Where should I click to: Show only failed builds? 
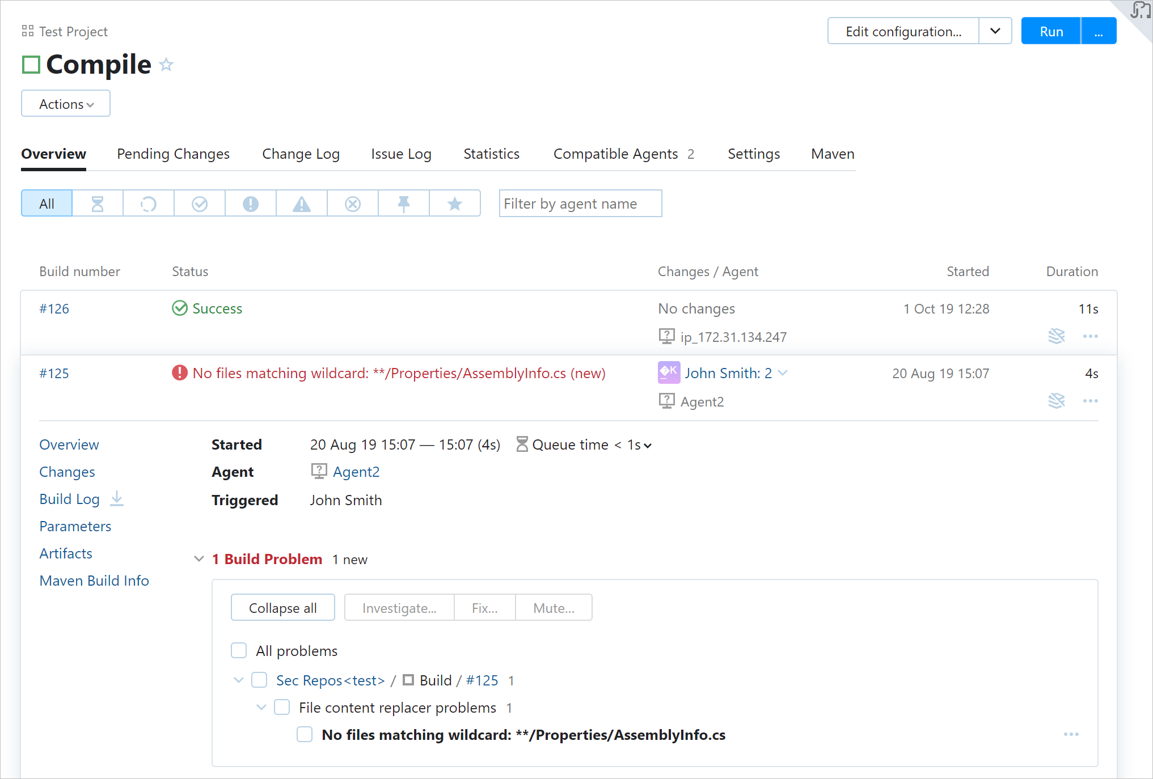point(250,203)
